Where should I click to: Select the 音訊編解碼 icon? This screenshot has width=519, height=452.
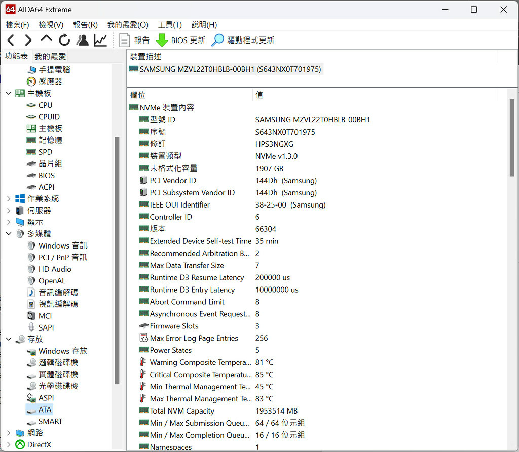point(31,293)
